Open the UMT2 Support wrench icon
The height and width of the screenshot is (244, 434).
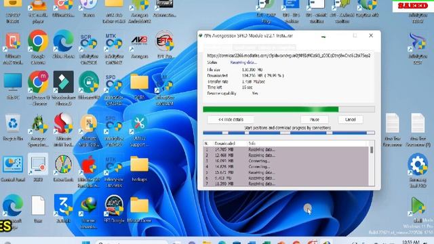point(139,123)
